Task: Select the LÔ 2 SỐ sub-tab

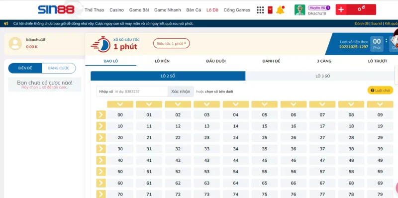Action: 168,76
